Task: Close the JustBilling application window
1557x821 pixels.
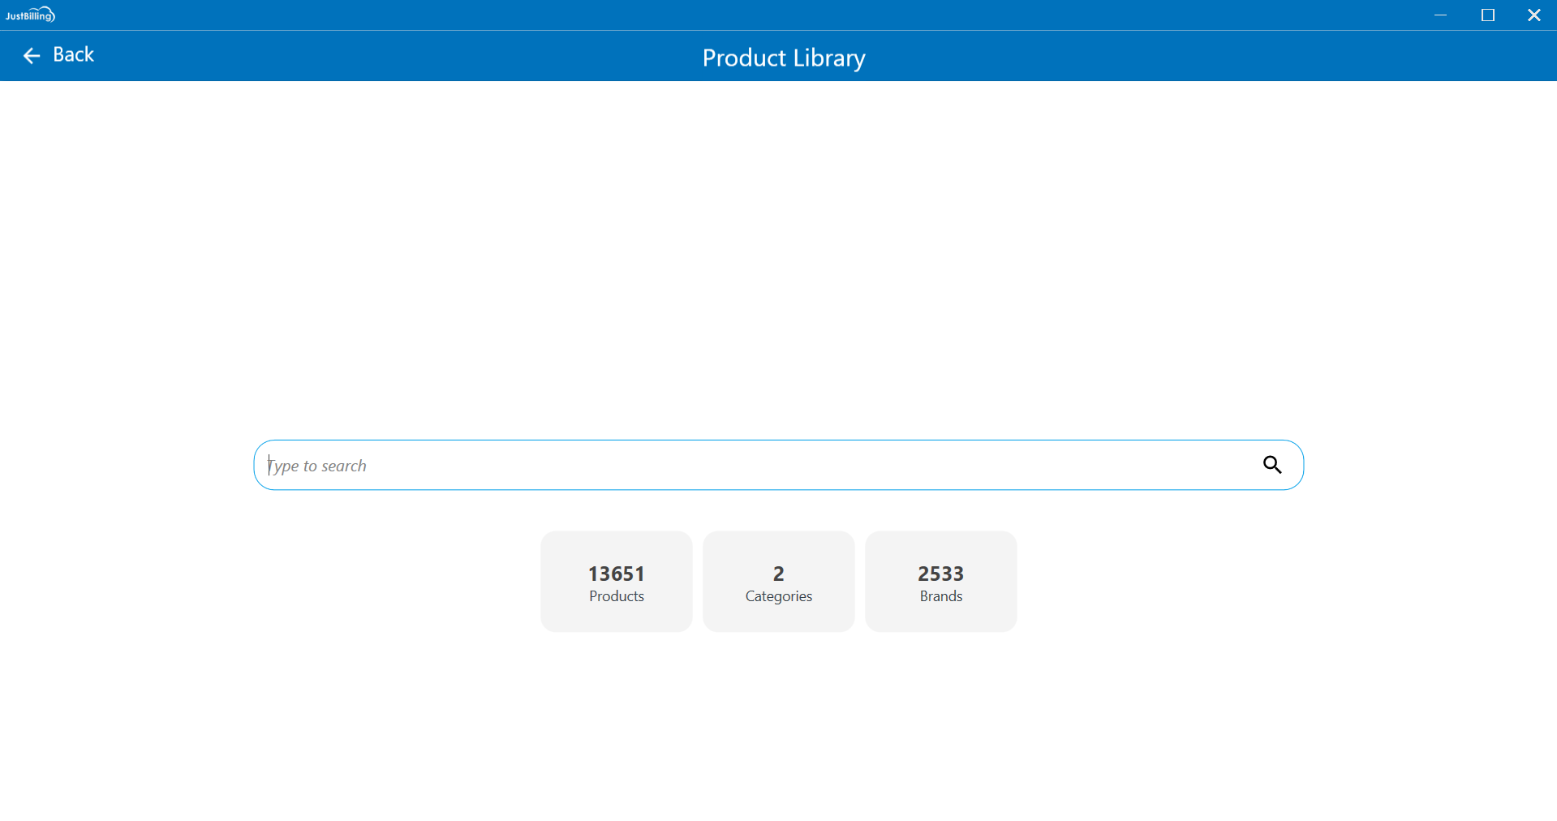Action: (x=1533, y=15)
